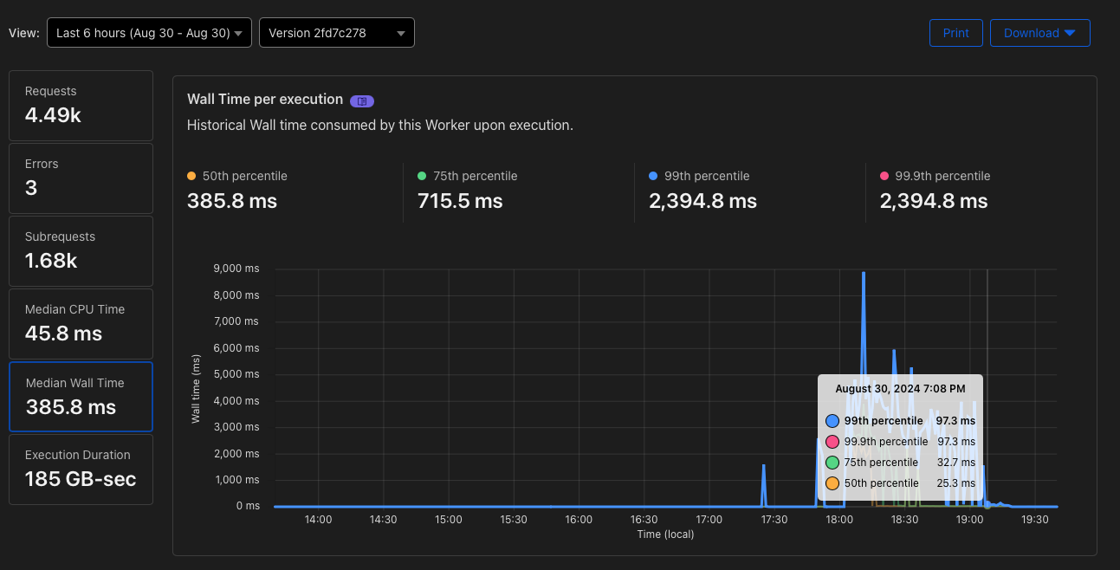Open the Last 6 hours time range dropdown
1120x570 pixels.
pyautogui.click(x=149, y=33)
